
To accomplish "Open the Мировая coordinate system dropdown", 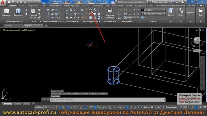I will click(x=132, y=17).
